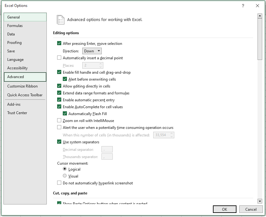Toggle Allow editing directly in cells
Viewport: 266px width, 217px height.
point(59,86)
